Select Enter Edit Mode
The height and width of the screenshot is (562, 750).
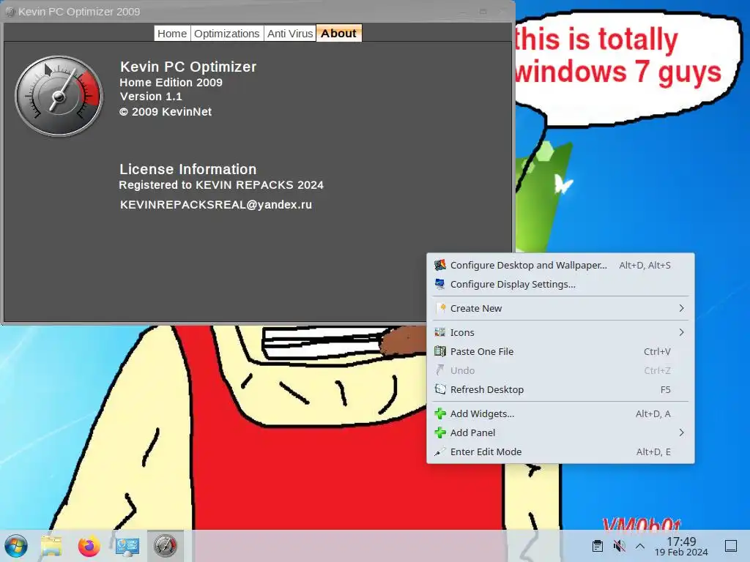pyautogui.click(x=560, y=452)
